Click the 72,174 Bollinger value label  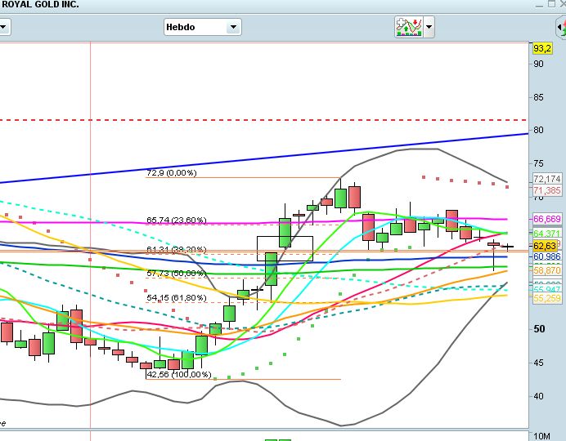pyautogui.click(x=547, y=179)
